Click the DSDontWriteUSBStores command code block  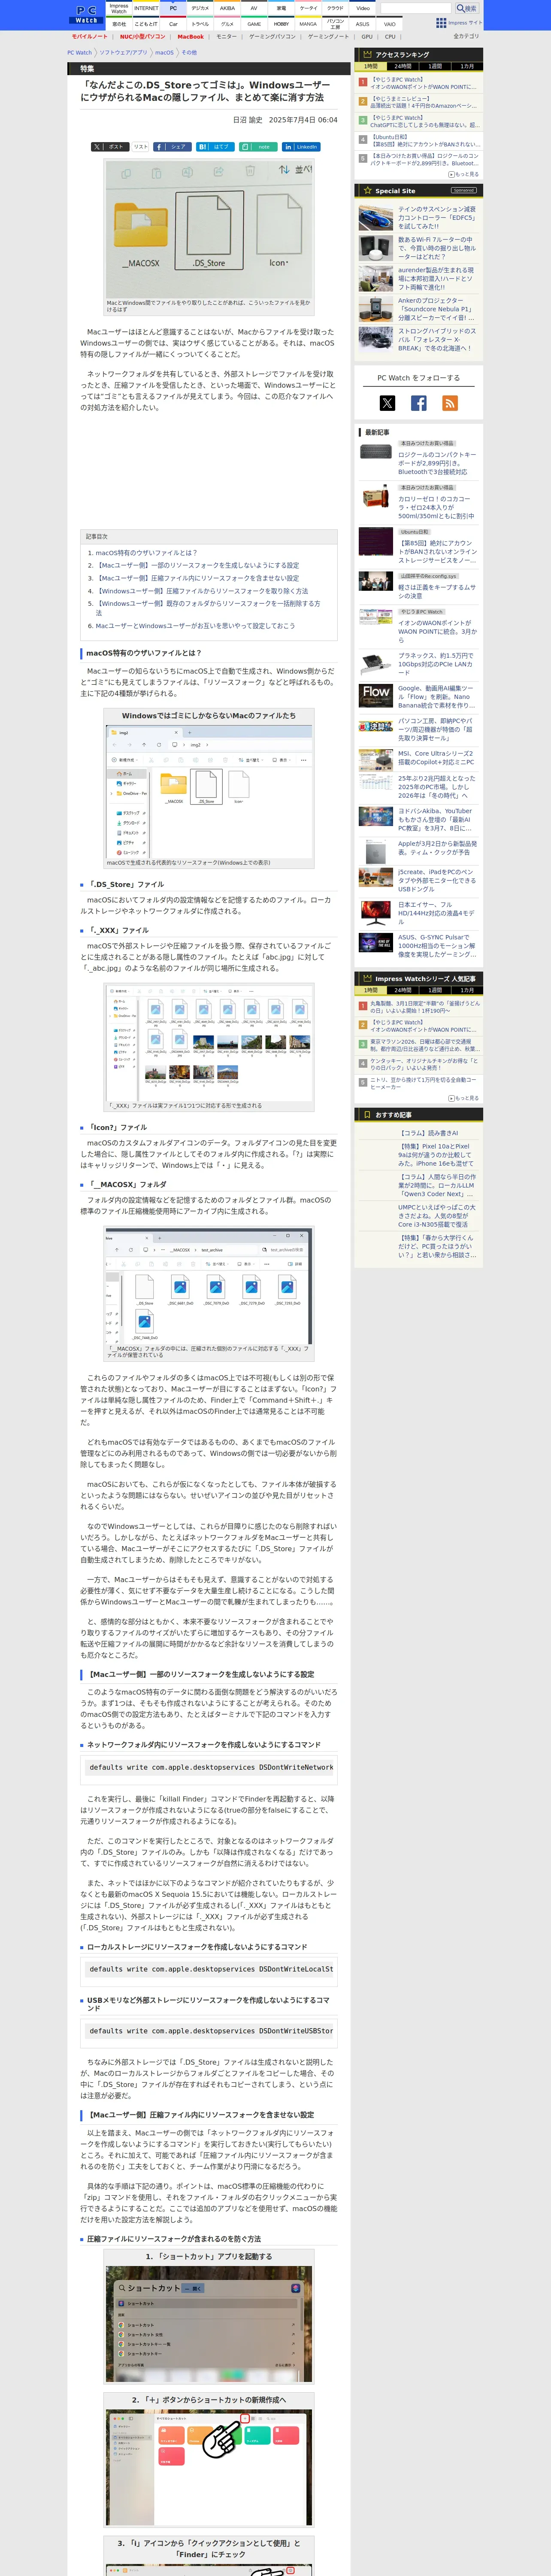[x=210, y=2032]
